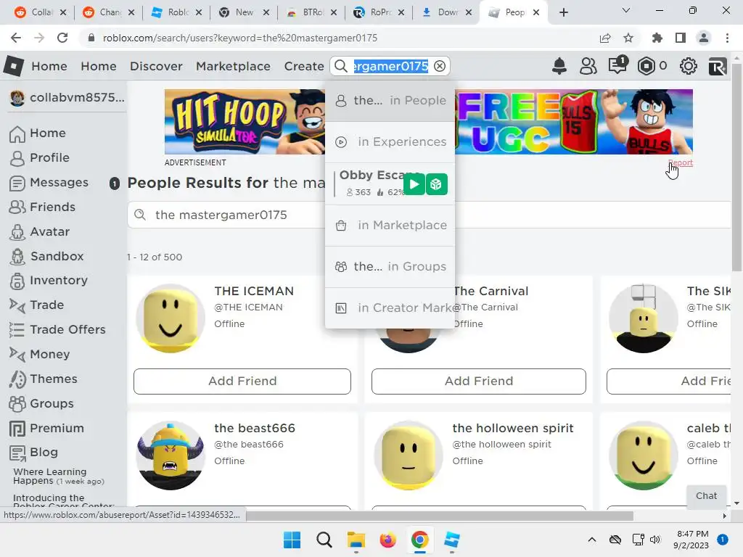
Task: Open Money in the sidebar
Action: 40,354
